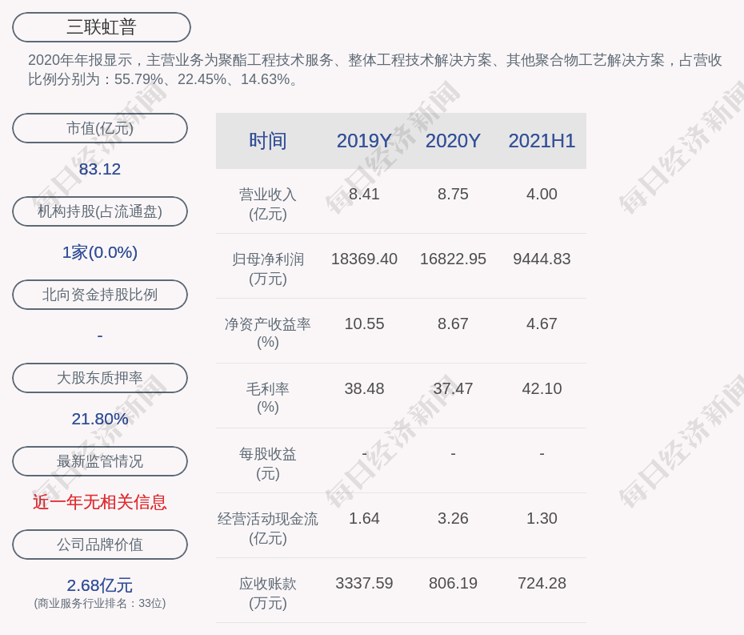This screenshot has width=744, height=635.
Task: Click the 2021H1 column header
Action: pyautogui.click(x=542, y=141)
